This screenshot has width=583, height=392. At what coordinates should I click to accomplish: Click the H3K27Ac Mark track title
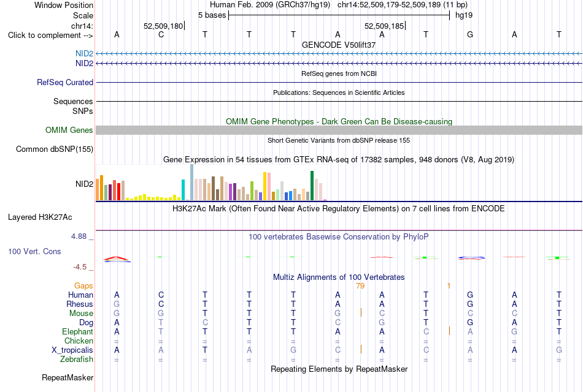click(339, 209)
